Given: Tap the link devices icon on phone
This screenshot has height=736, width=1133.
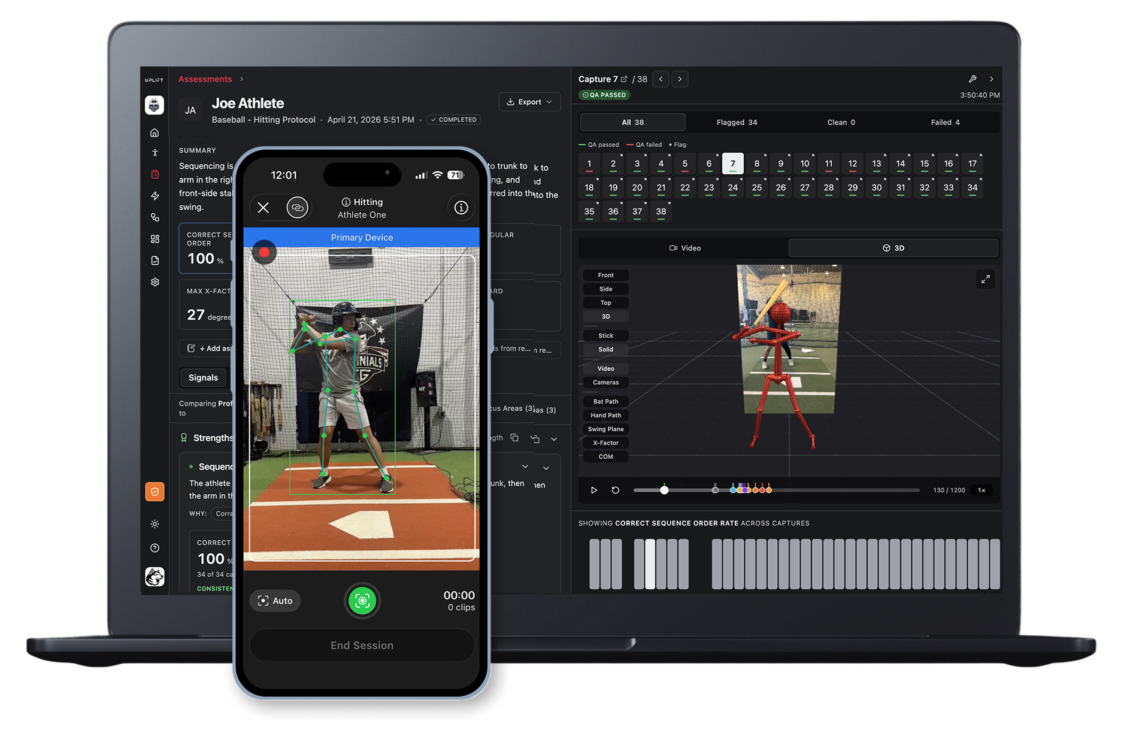Looking at the screenshot, I should tap(297, 208).
